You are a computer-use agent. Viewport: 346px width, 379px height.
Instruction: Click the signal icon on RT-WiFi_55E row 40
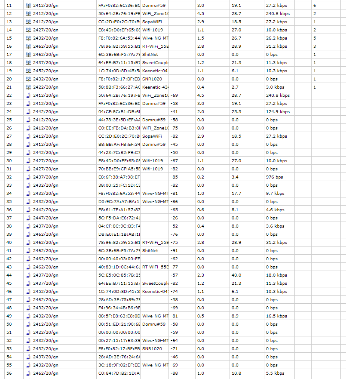(27, 242)
